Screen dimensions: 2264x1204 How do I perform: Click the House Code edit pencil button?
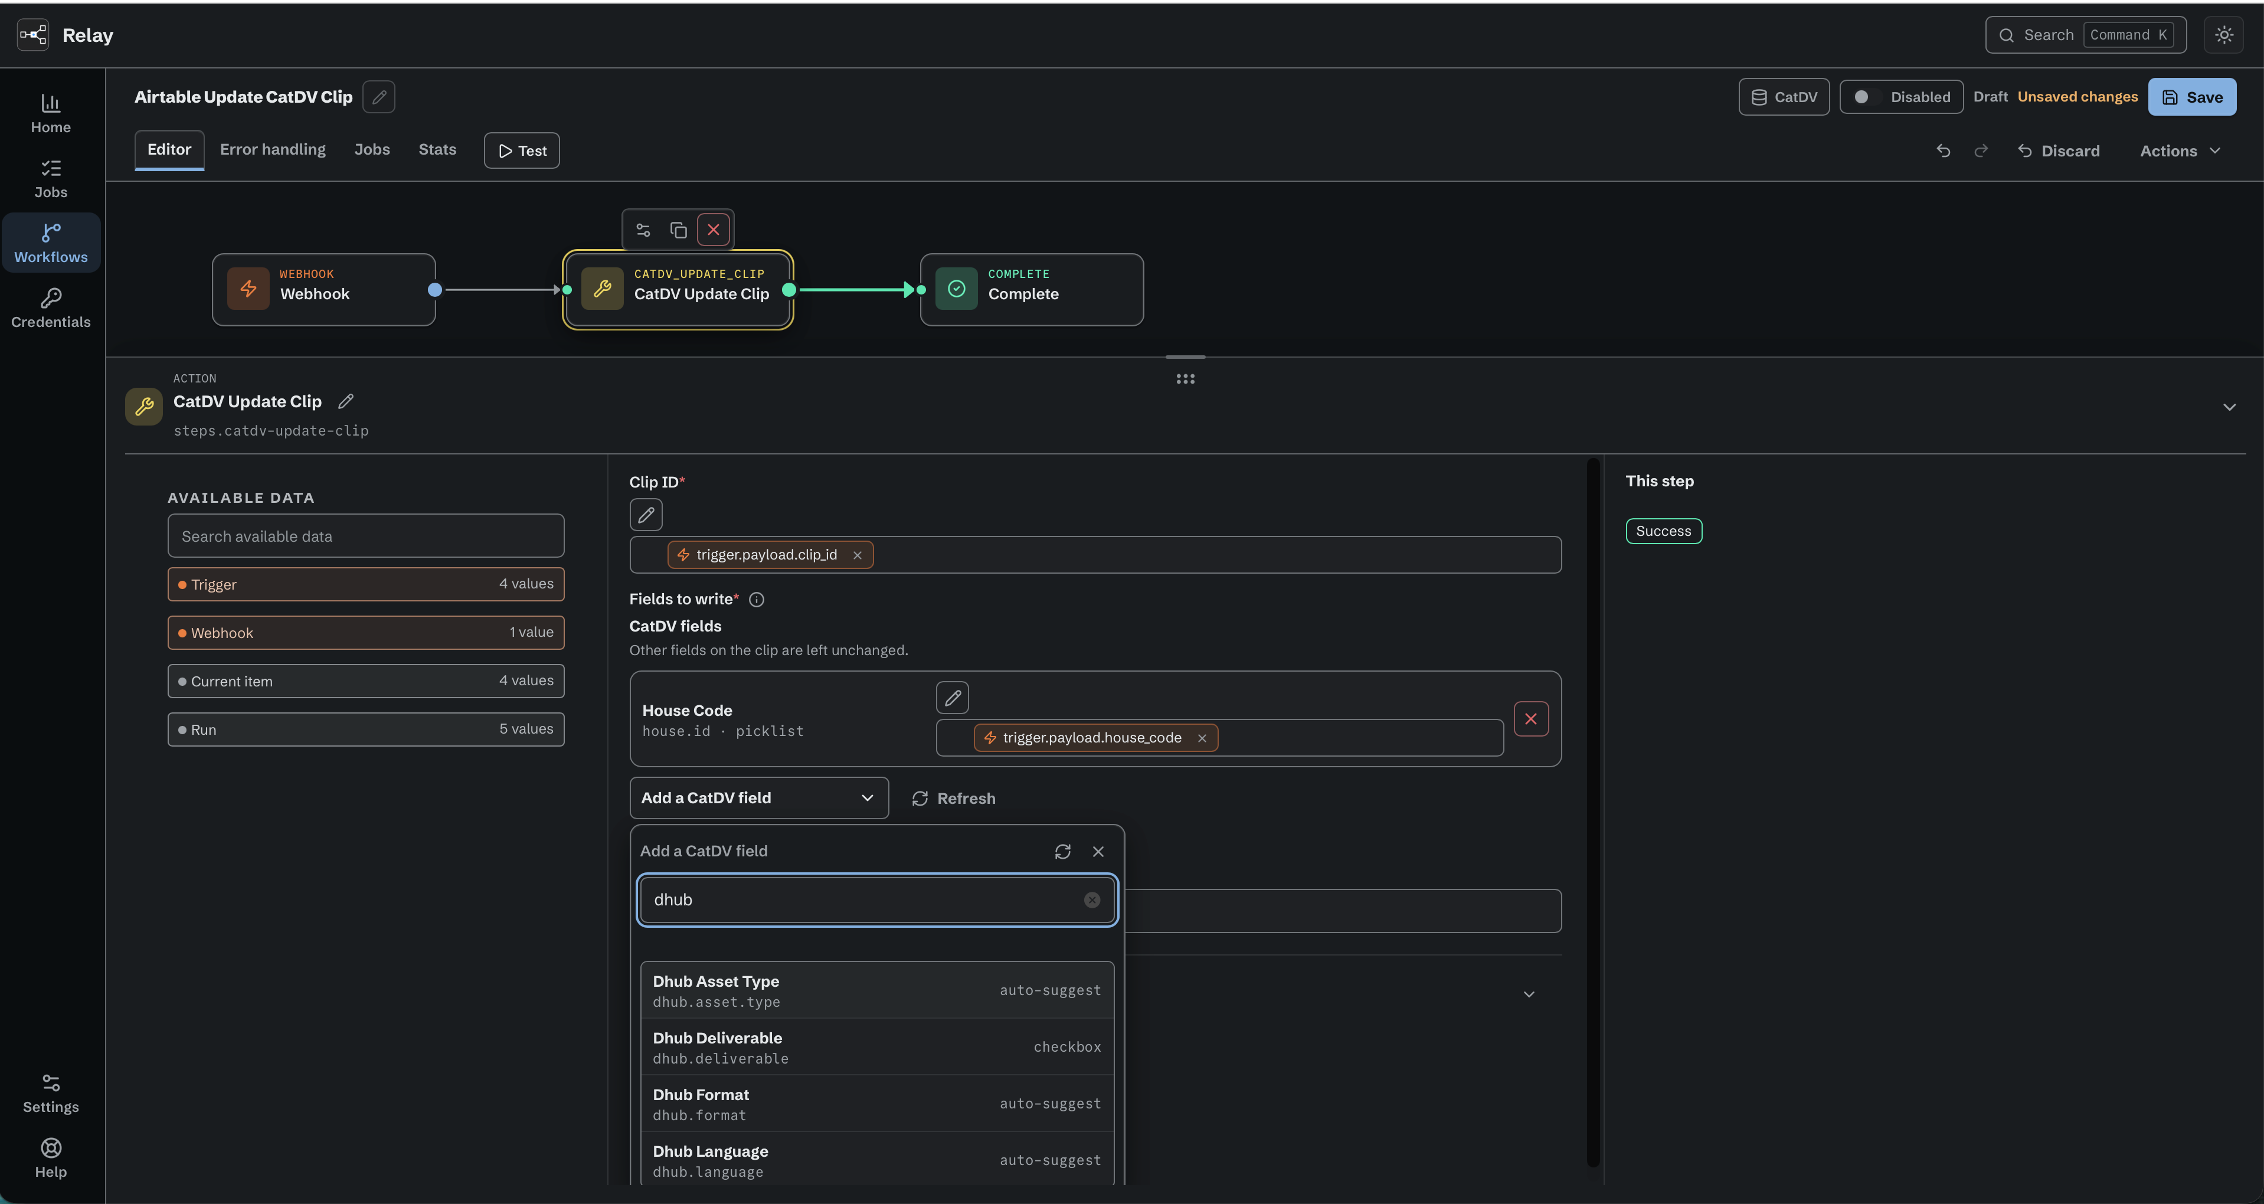[953, 698]
